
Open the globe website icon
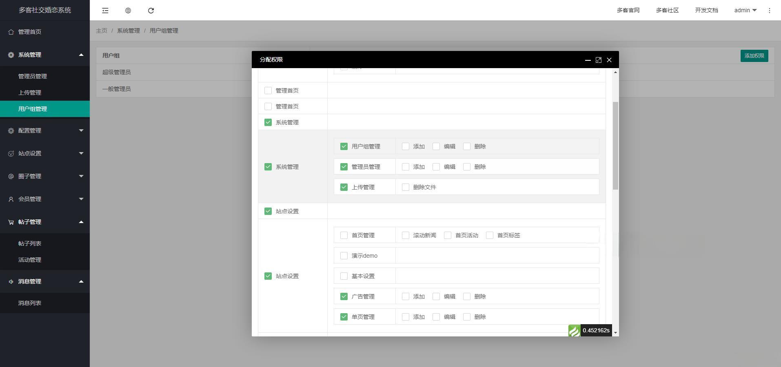tap(128, 11)
